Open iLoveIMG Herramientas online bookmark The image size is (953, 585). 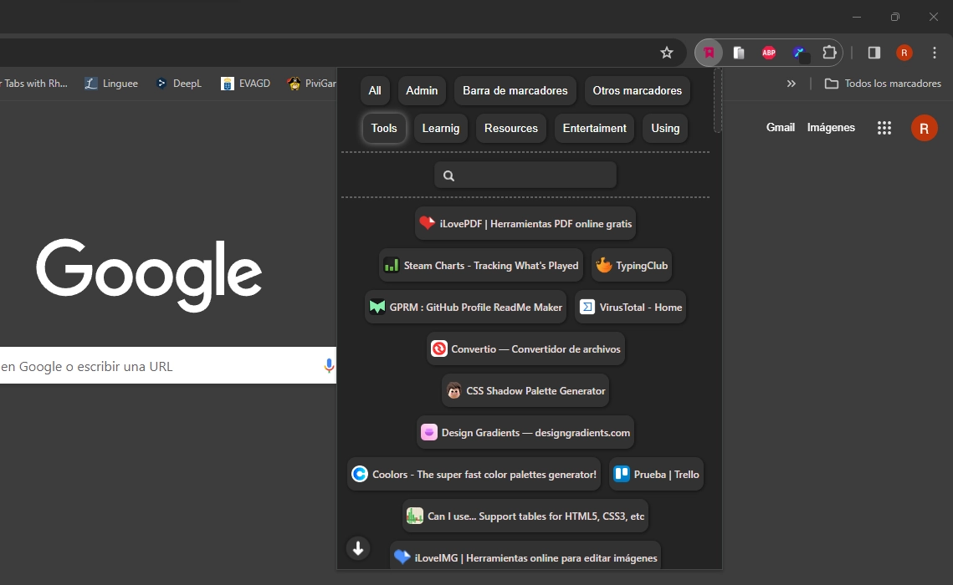coord(525,556)
